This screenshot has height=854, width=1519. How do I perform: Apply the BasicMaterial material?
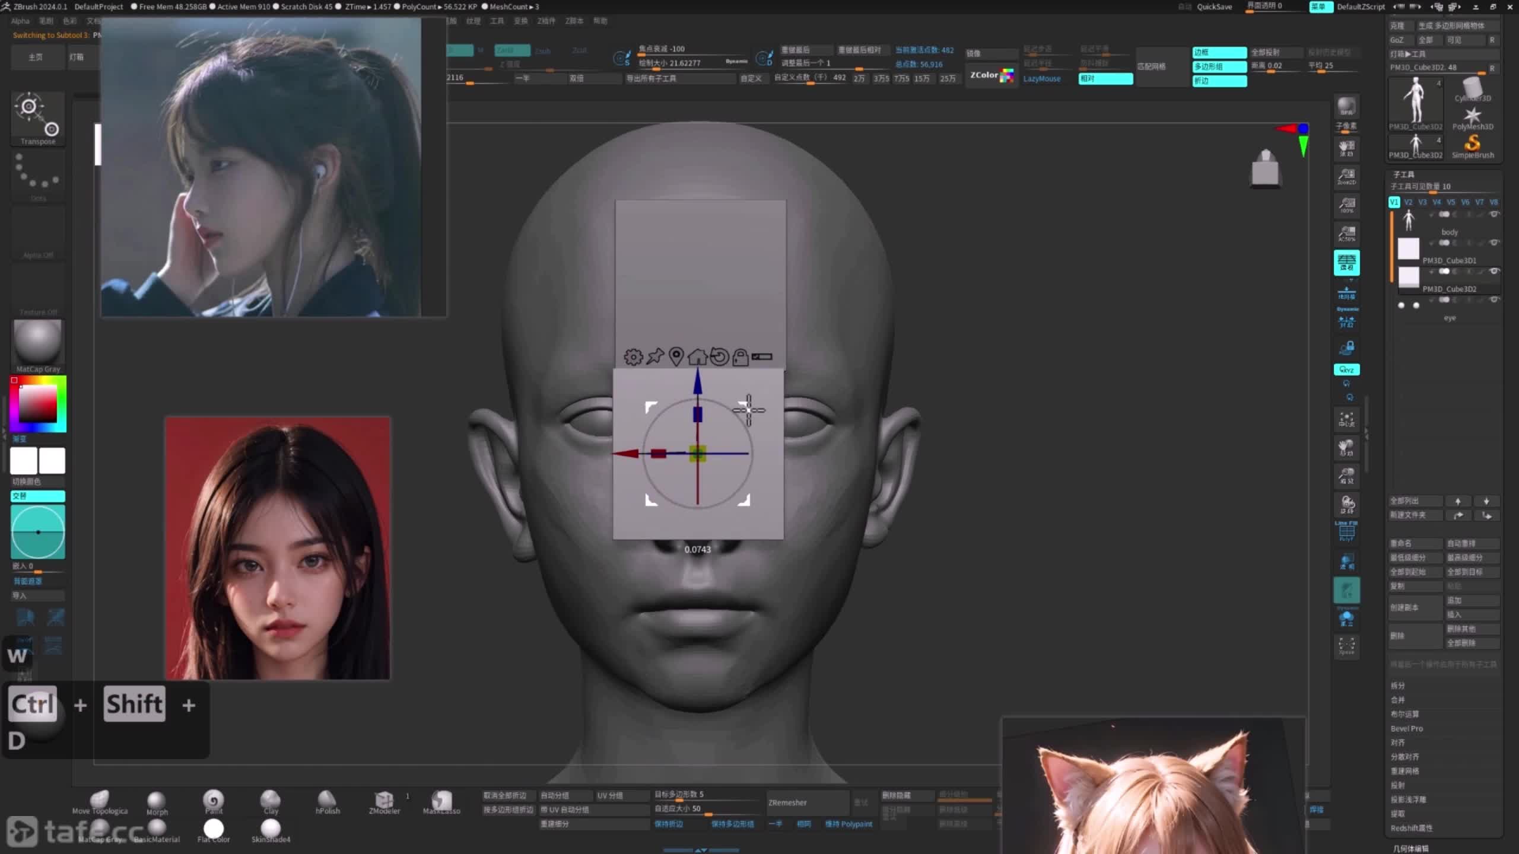[x=157, y=830]
